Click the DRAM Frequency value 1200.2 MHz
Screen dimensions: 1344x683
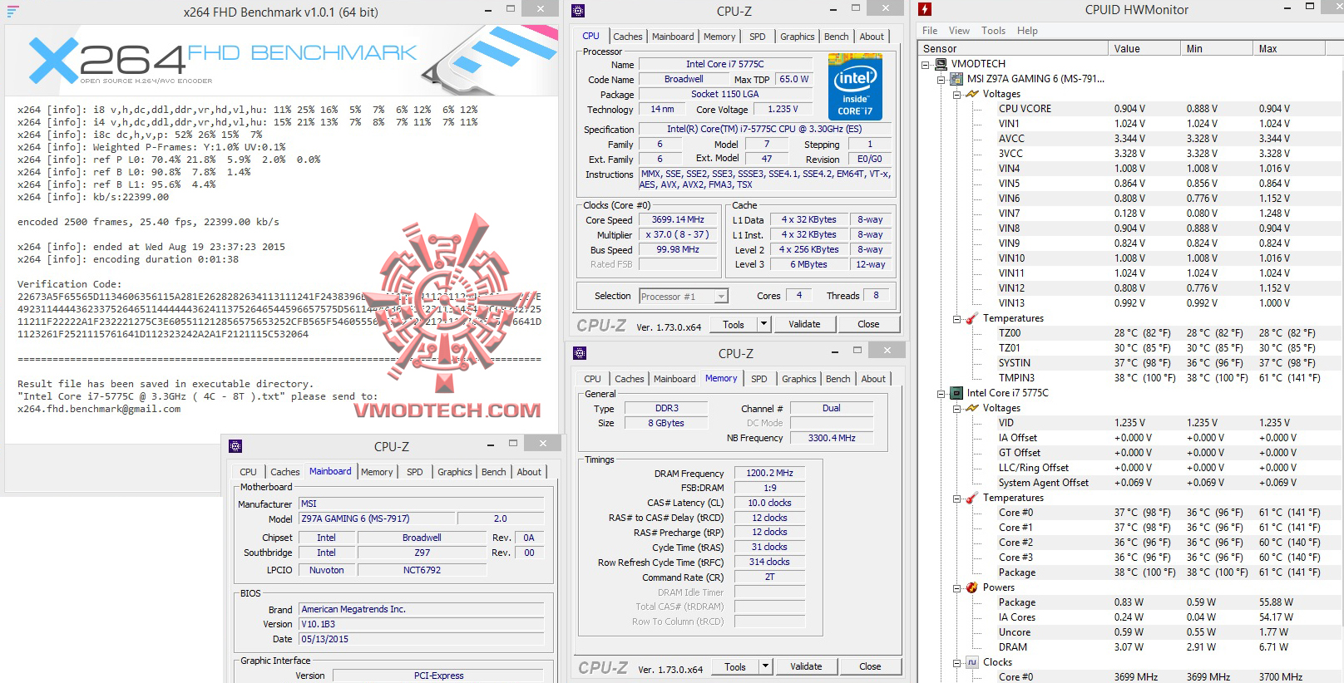[770, 473]
